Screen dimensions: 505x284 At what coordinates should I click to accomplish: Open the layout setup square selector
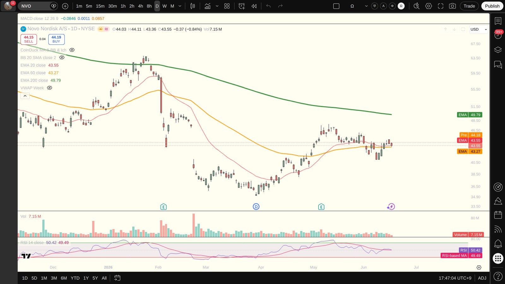(x=336, y=6)
